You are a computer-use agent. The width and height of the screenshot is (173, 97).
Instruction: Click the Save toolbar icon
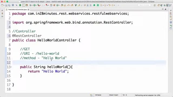(6, 5)
